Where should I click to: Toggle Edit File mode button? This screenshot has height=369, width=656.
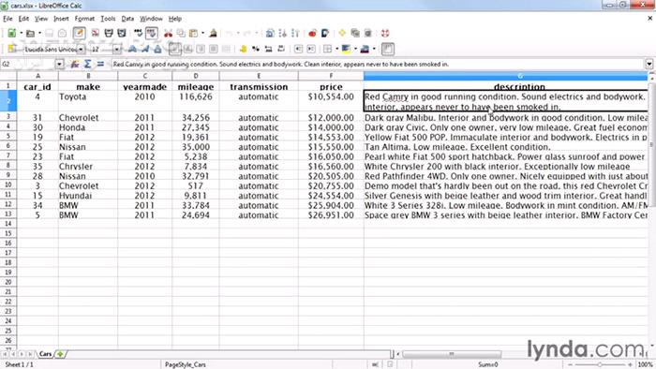(x=79, y=33)
